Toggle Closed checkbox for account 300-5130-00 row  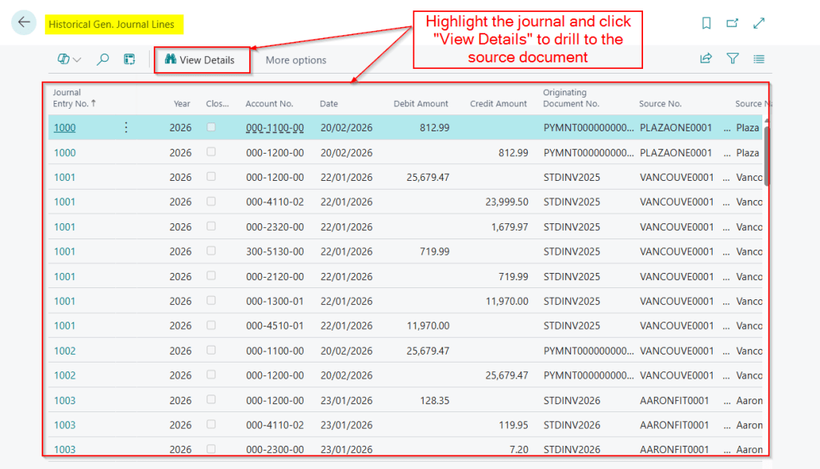coord(211,251)
